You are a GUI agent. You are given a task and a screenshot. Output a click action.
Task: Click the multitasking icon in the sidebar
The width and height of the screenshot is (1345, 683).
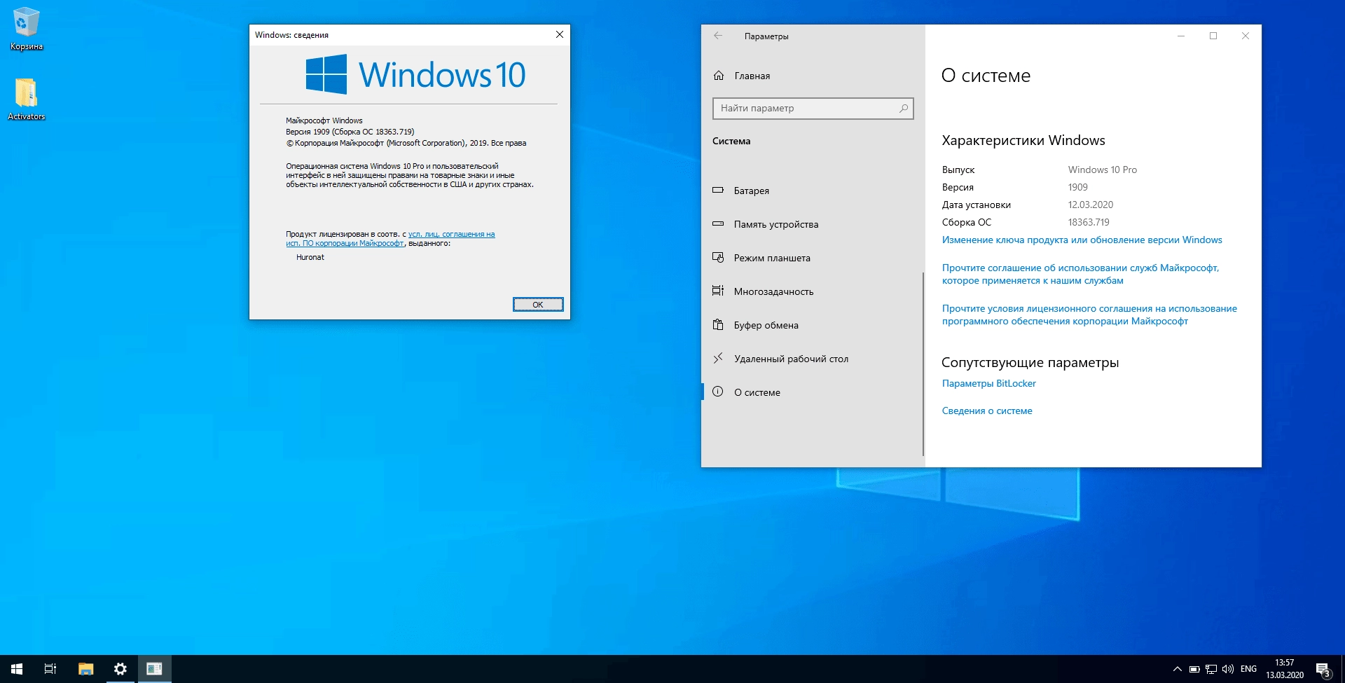click(718, 291)
